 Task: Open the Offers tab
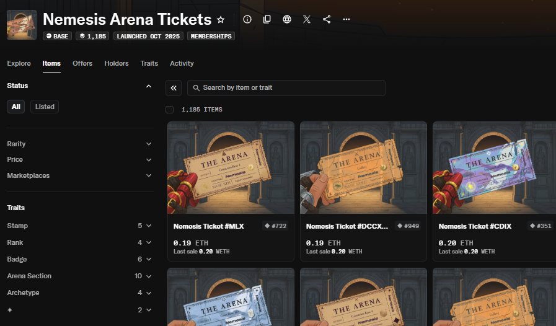coord(82,63)
